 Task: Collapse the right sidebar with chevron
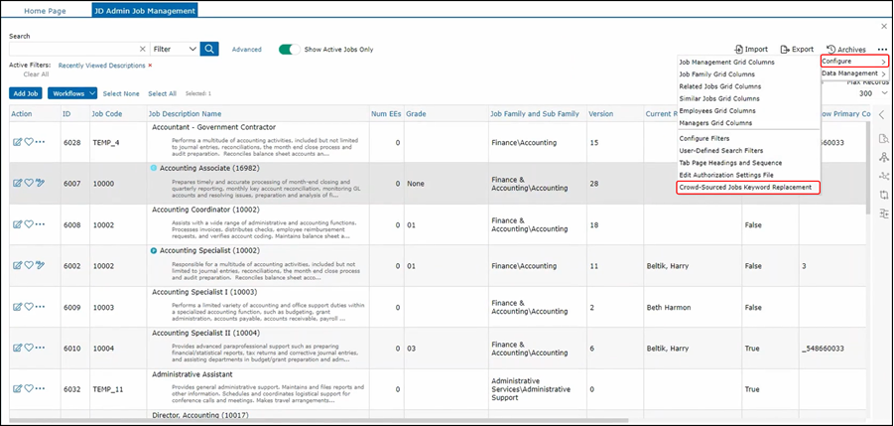pyautogui.click(x=882, y=115)
